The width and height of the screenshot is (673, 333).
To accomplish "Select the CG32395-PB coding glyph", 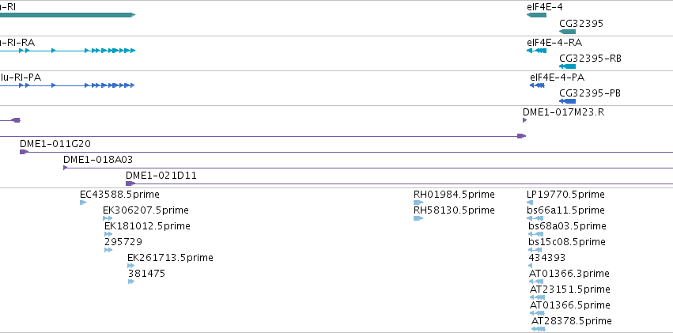I will click(x=567, y=101).
